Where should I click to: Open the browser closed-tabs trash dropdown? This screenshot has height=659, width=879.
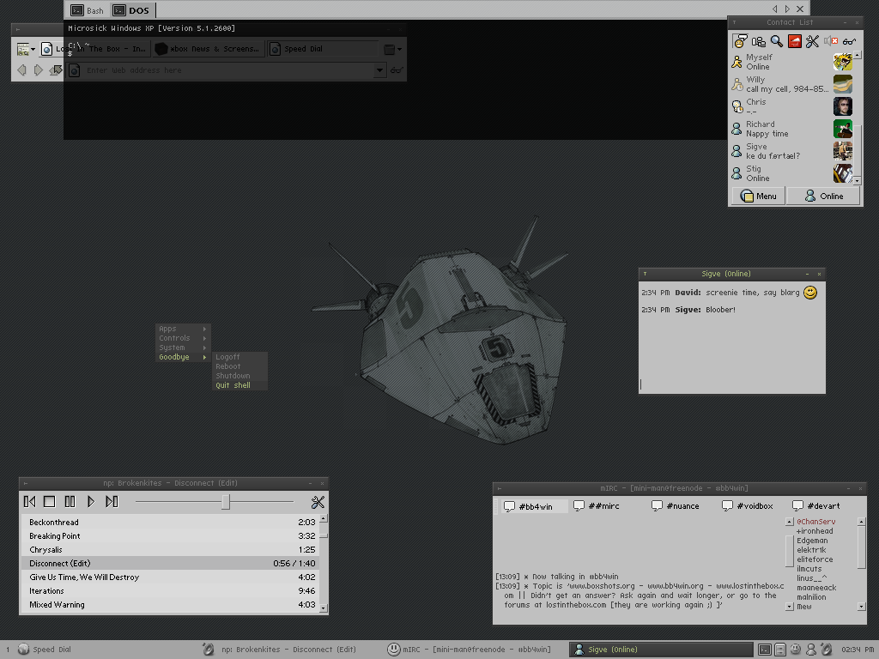tap(392, 49)
